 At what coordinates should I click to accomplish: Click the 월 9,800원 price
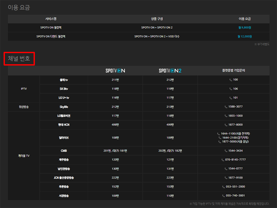click(245, 28)
